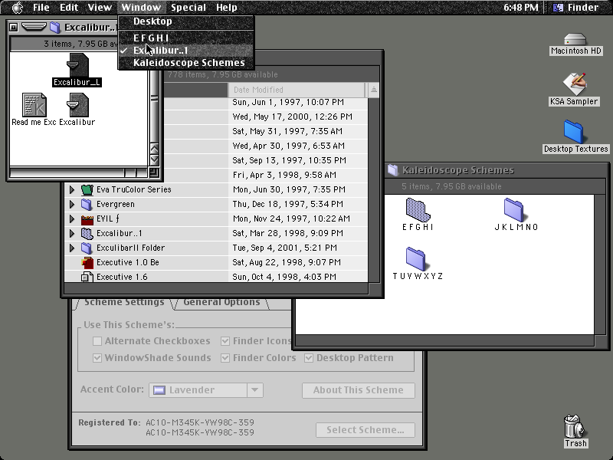Open the Apple menu icon
Viewport: 613px width, 460px height.
point(17,8)
